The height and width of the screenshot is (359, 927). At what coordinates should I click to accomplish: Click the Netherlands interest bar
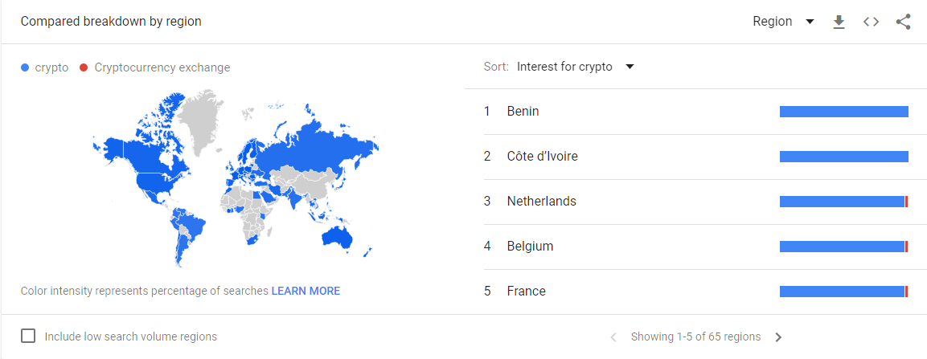(x=843, y=202)
